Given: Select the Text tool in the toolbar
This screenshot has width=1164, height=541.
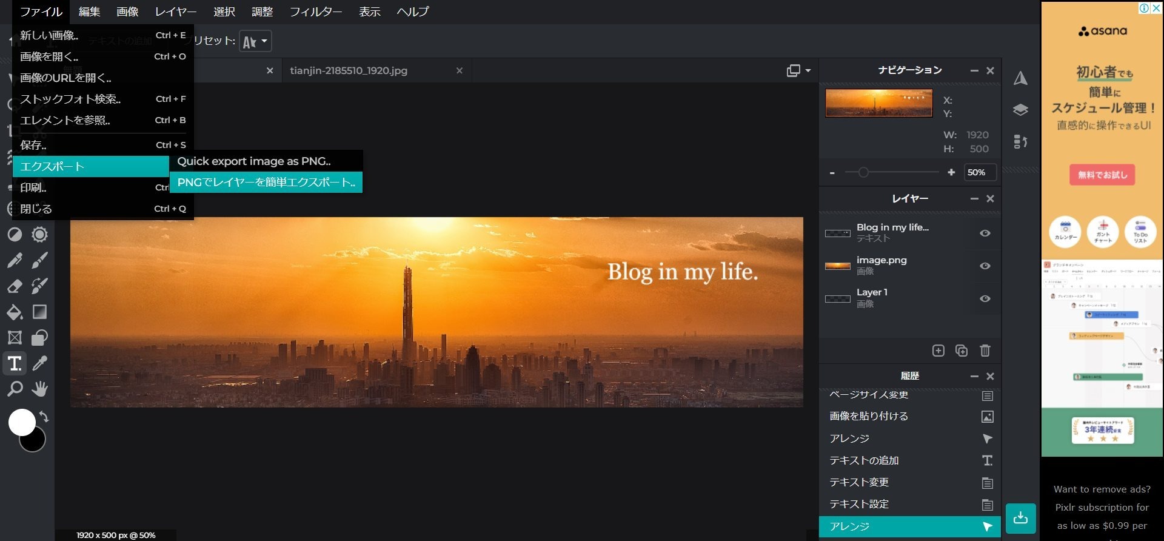Looking at the screenshot, I should click(x=15, y=363).
